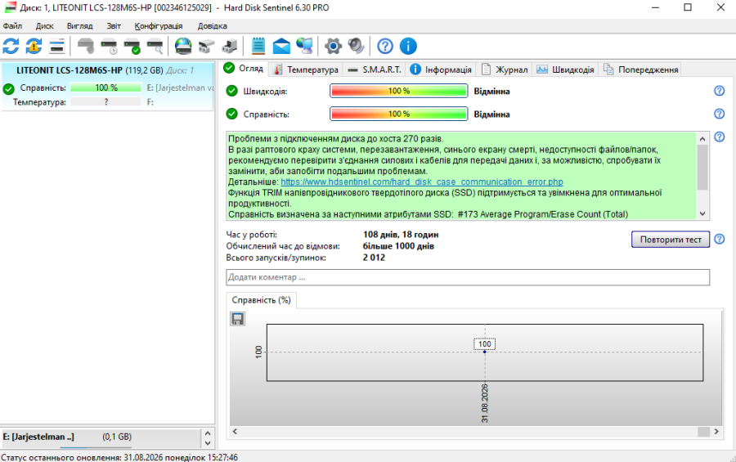Image resolution: width=736 pixels, height=462 pixels.
Task: Click the floppy save icon above the graph
Action: 237,319
